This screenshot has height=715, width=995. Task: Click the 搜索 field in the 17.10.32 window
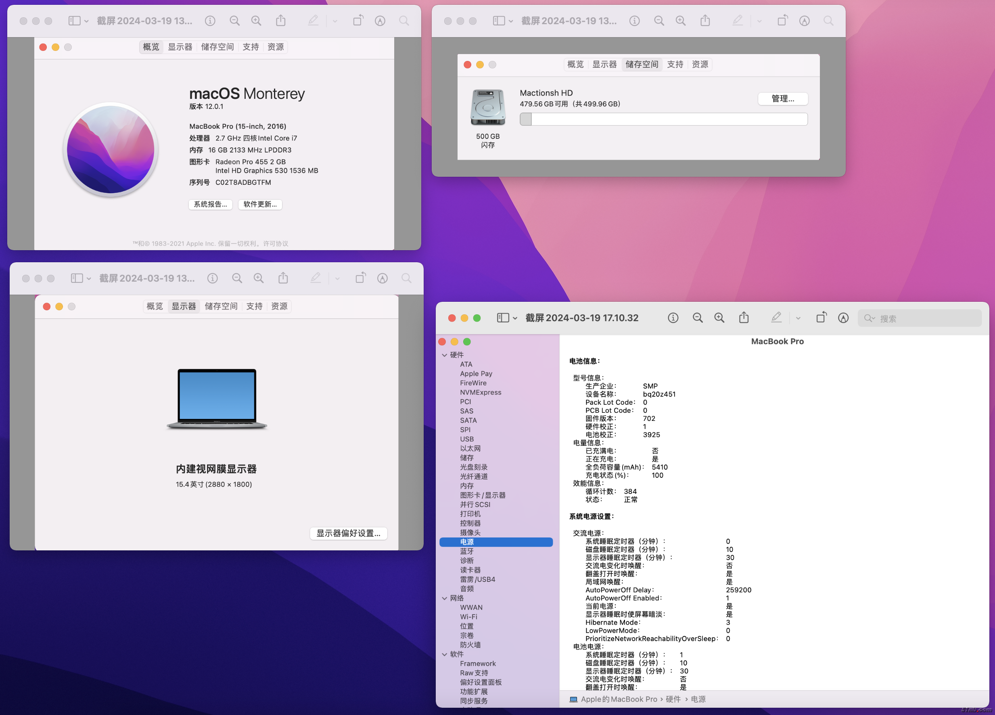920,318
